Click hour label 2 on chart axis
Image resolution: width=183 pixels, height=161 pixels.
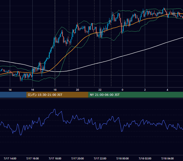pos(145,90)
